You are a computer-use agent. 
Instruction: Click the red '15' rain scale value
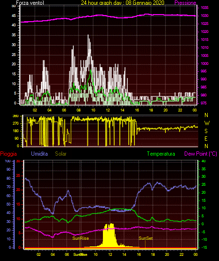(18, 205)
